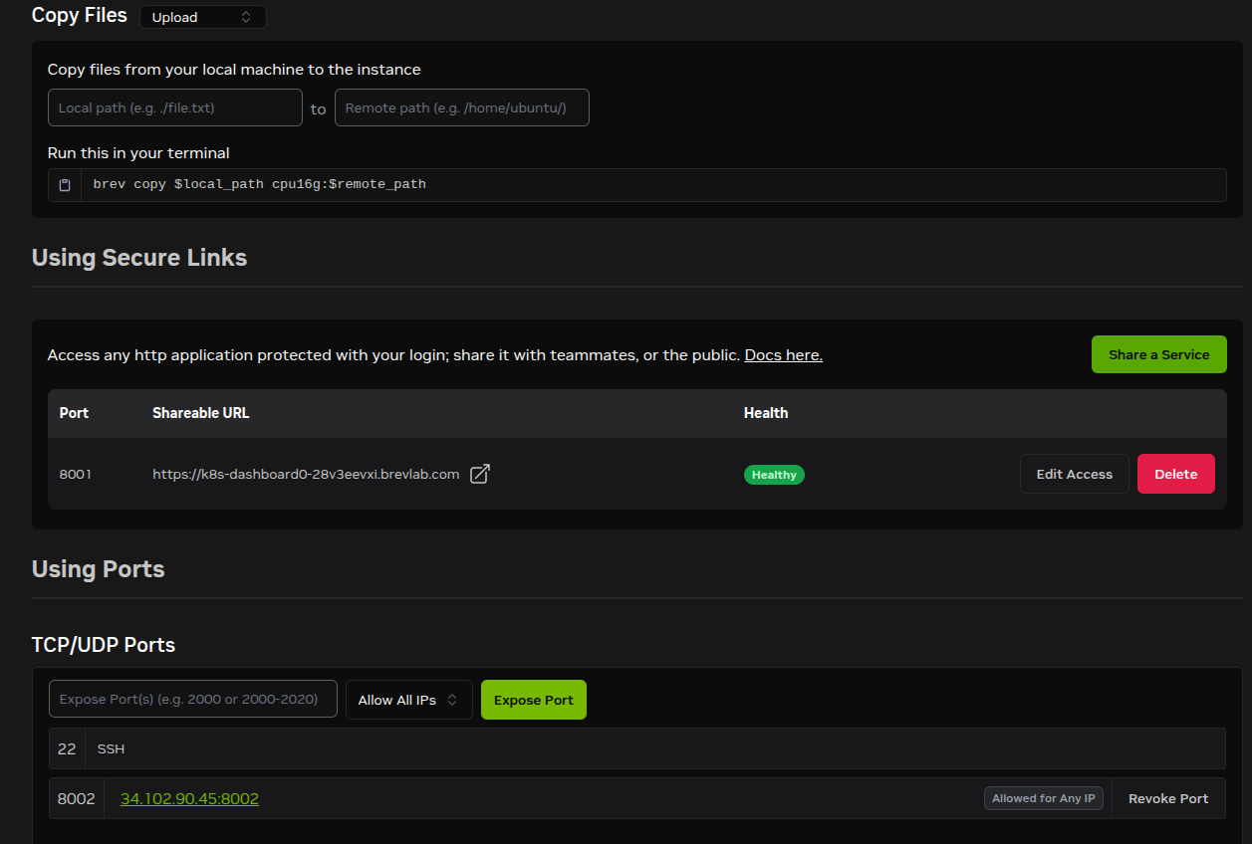Click the Health column header
1252x844 pixels.
tap(766, 413)
